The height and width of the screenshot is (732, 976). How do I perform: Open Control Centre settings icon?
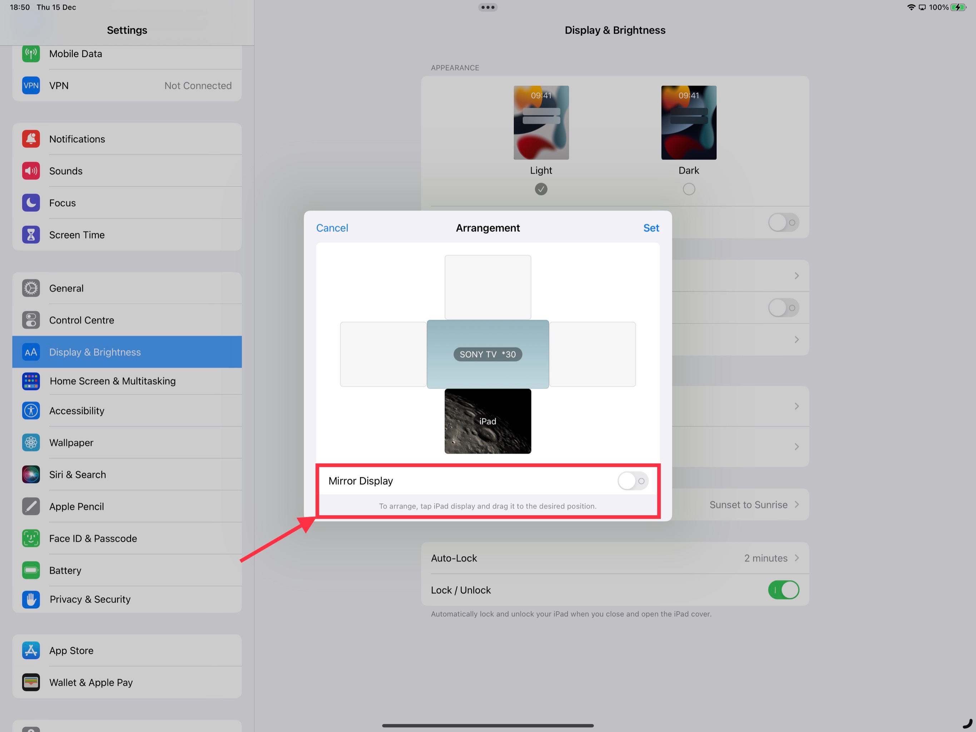(x=30, y=320)
